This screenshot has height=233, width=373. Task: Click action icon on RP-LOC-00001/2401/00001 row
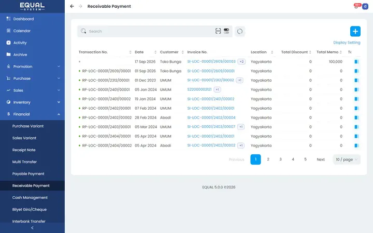click(x=356, y=90)
